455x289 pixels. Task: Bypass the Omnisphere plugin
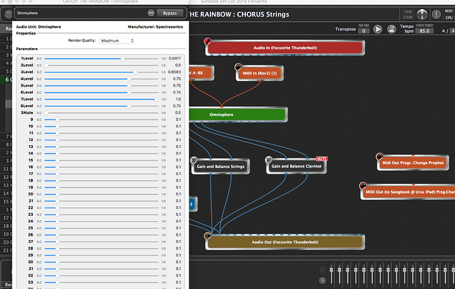(x=169, y=13)
